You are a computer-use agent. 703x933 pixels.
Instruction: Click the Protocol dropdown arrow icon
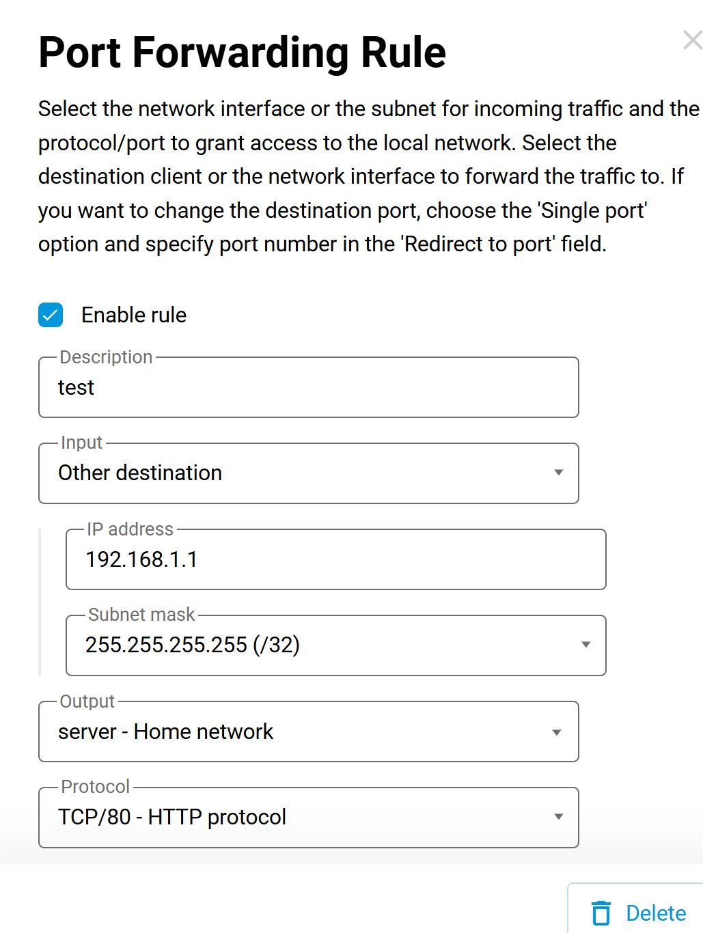pos(558,817)
